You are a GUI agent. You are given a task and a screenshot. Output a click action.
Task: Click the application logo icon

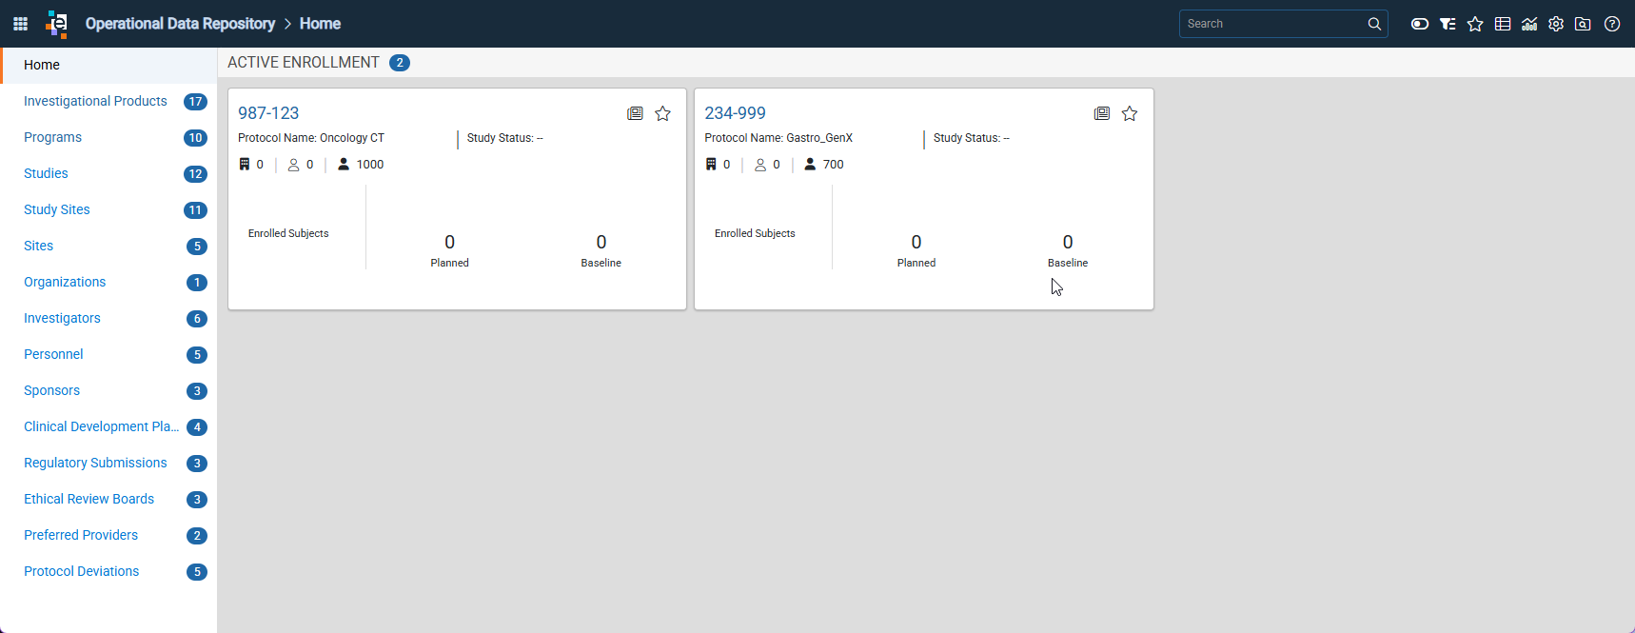click(57, 24)
